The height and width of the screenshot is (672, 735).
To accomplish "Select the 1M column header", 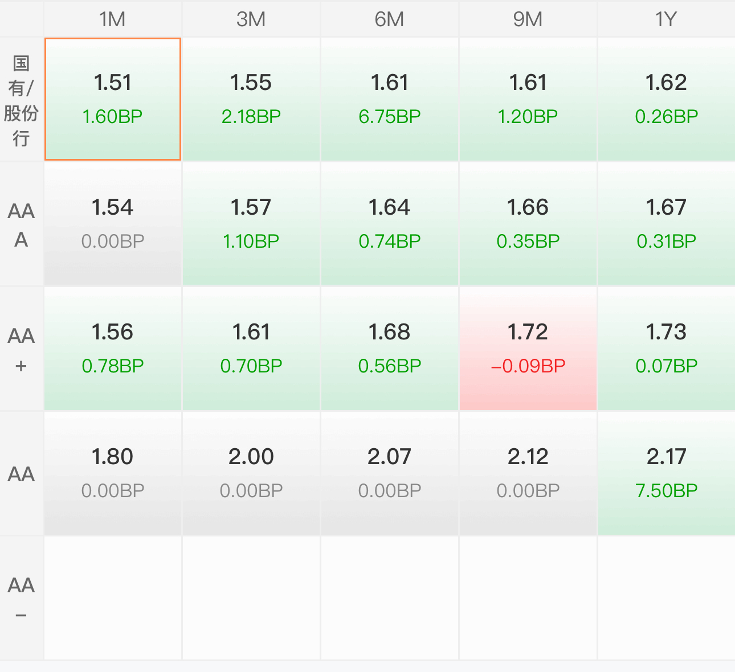I will pos(113,19).
